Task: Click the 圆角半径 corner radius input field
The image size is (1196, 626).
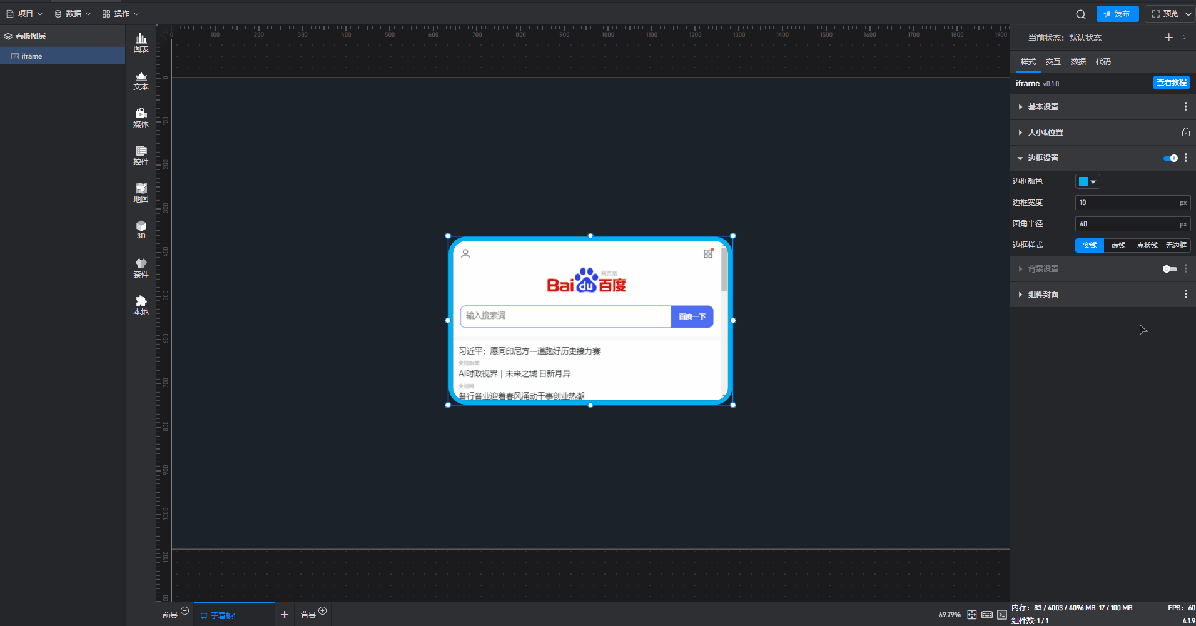Action: (1126, 224)
